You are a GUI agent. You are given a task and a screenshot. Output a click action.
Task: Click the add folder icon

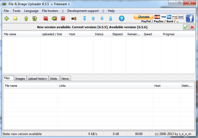pos(15,18)
